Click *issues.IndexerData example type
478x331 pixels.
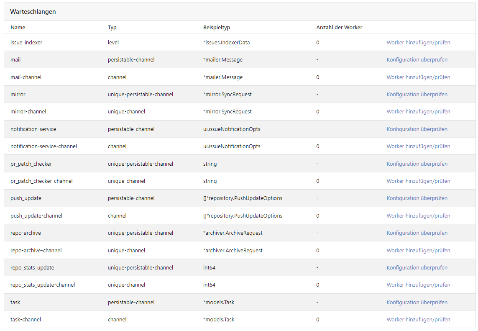point(226,42)
